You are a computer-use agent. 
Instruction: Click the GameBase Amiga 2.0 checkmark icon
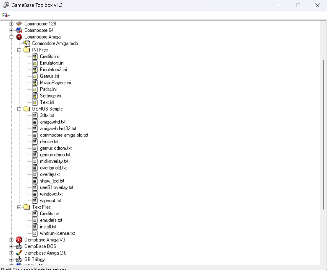coord(19,253)
